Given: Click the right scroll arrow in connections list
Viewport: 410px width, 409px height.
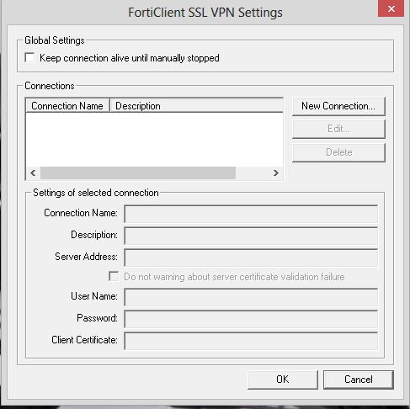Looking at the screenshot, I should coord(276,173).
